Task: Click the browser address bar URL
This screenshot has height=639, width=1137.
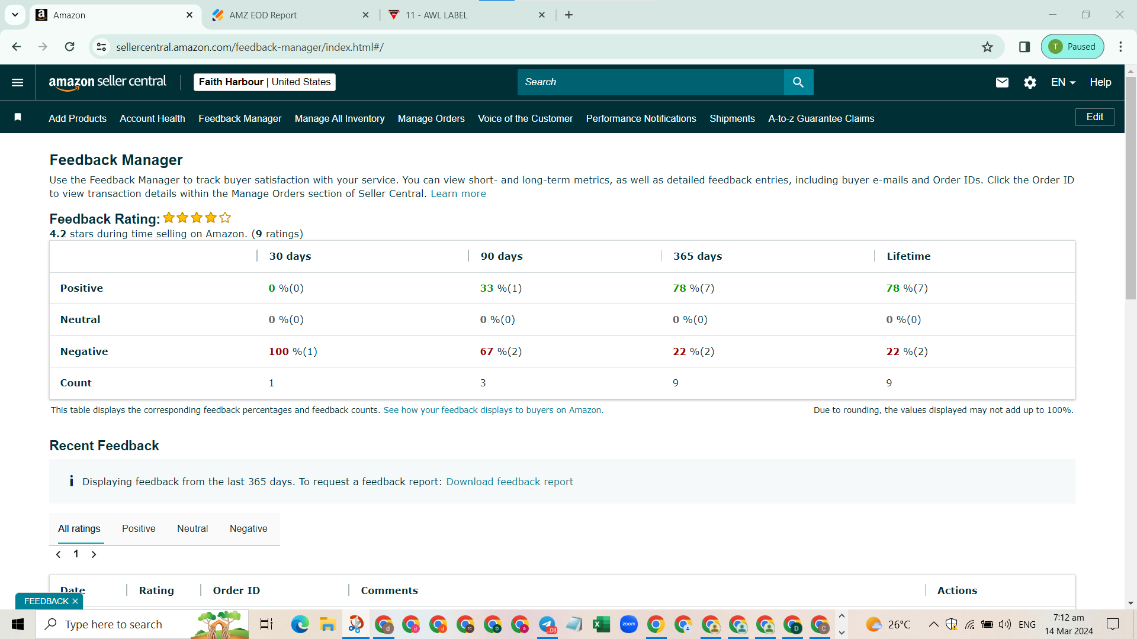Action: (250, 47)
